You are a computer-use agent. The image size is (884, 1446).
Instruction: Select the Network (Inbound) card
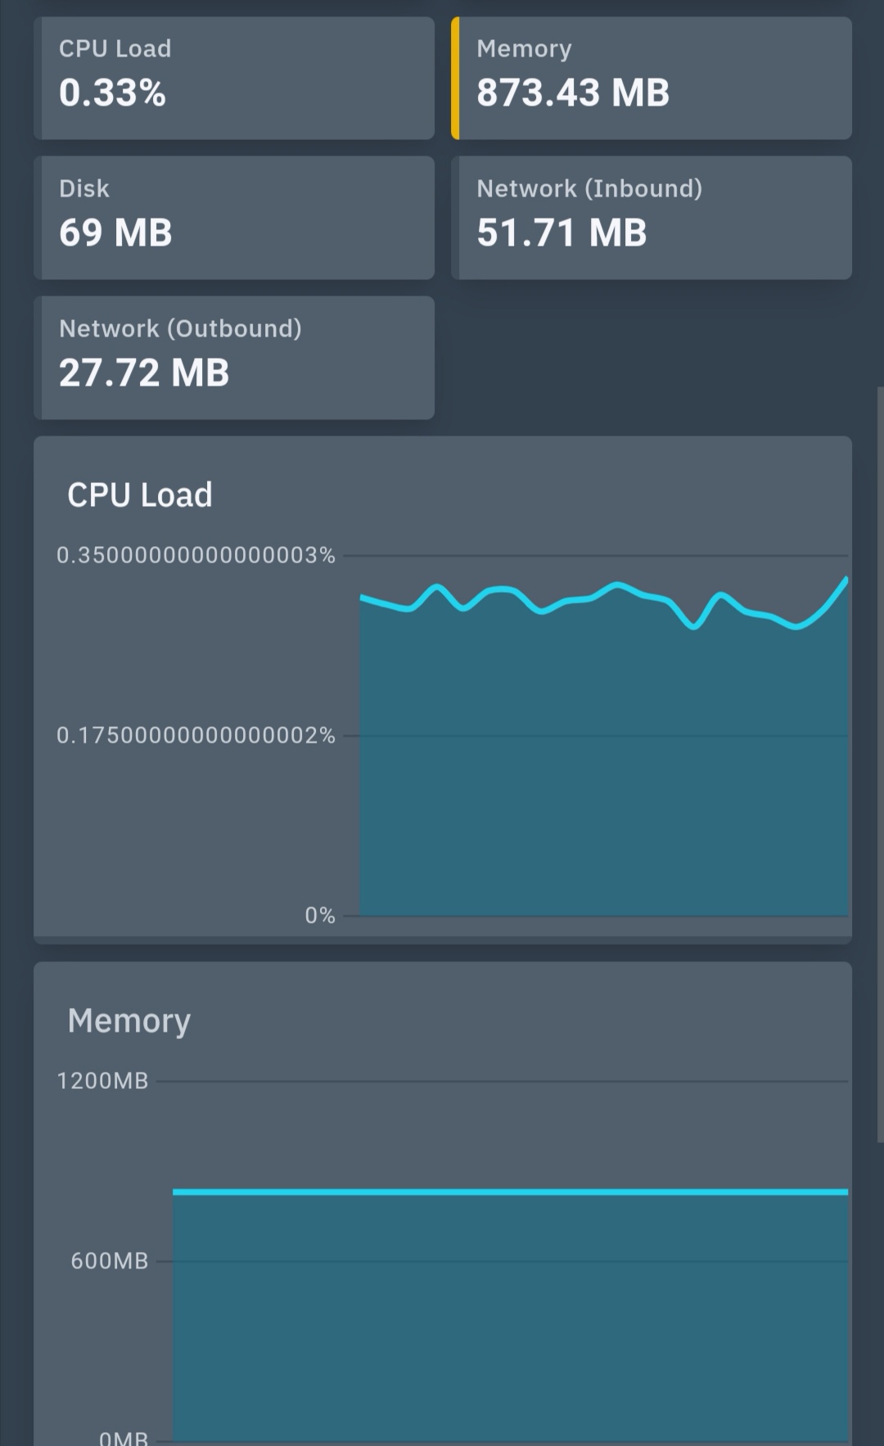coord(651,217)
